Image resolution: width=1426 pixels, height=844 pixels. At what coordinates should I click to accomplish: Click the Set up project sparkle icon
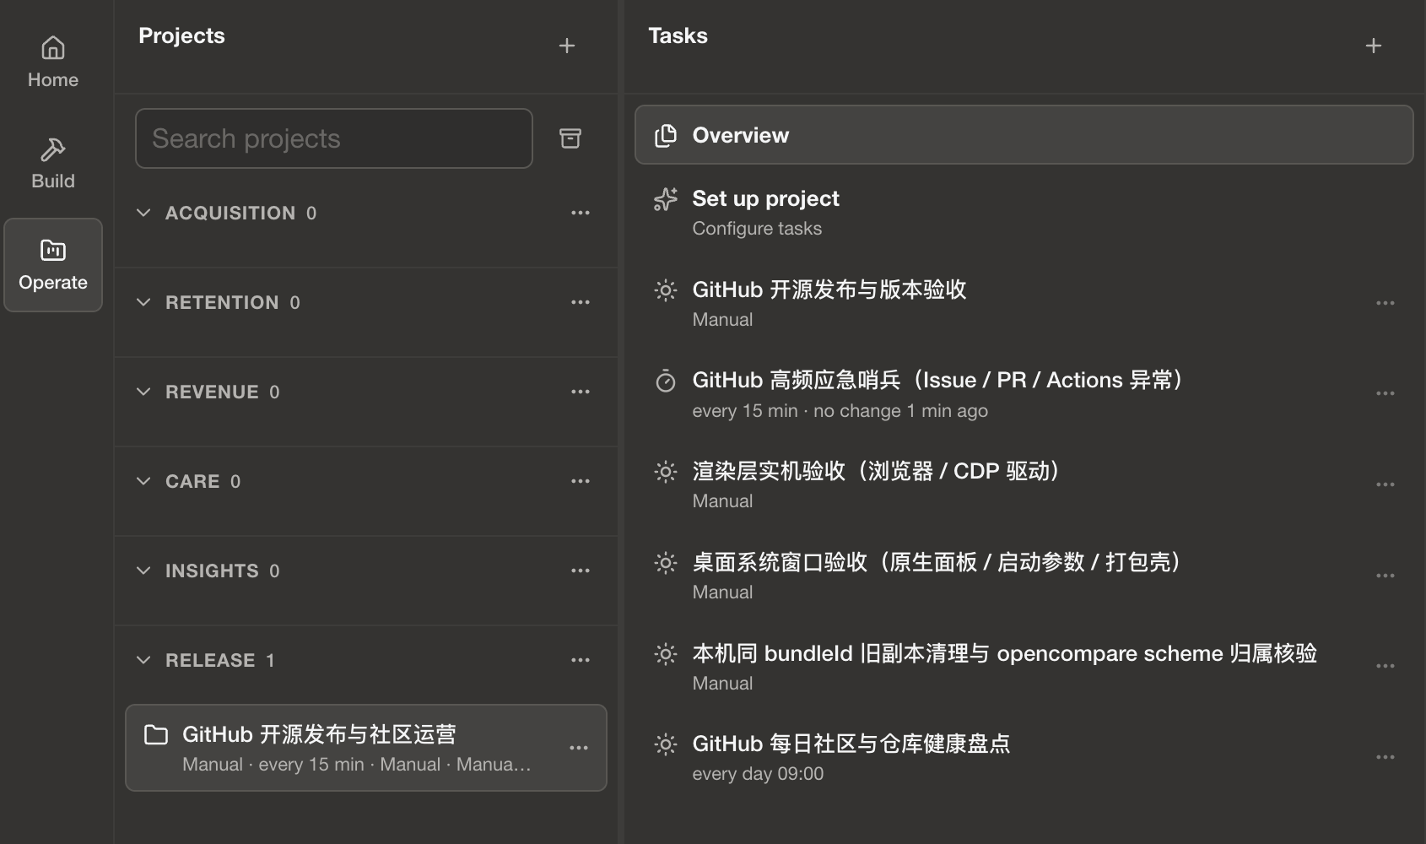tap(666, 199)
